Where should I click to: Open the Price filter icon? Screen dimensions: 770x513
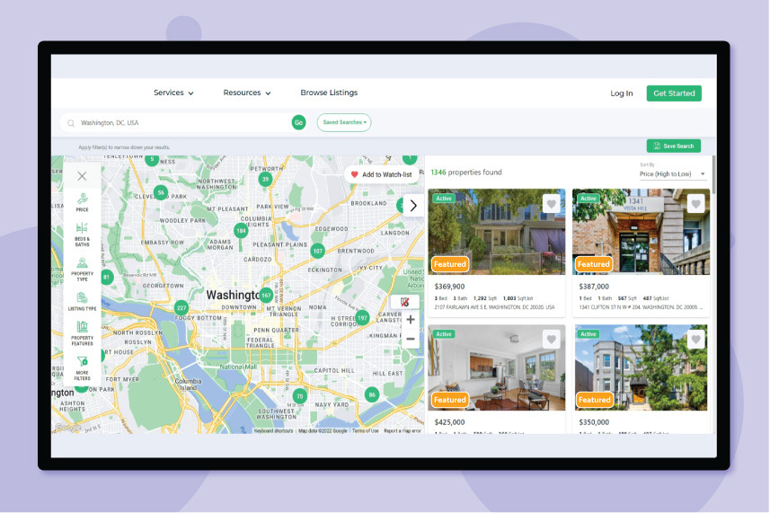82,199
